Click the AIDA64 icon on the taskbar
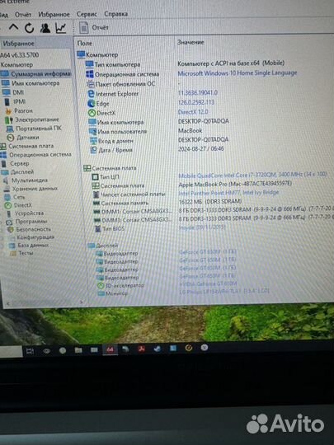 click(110, 349)
